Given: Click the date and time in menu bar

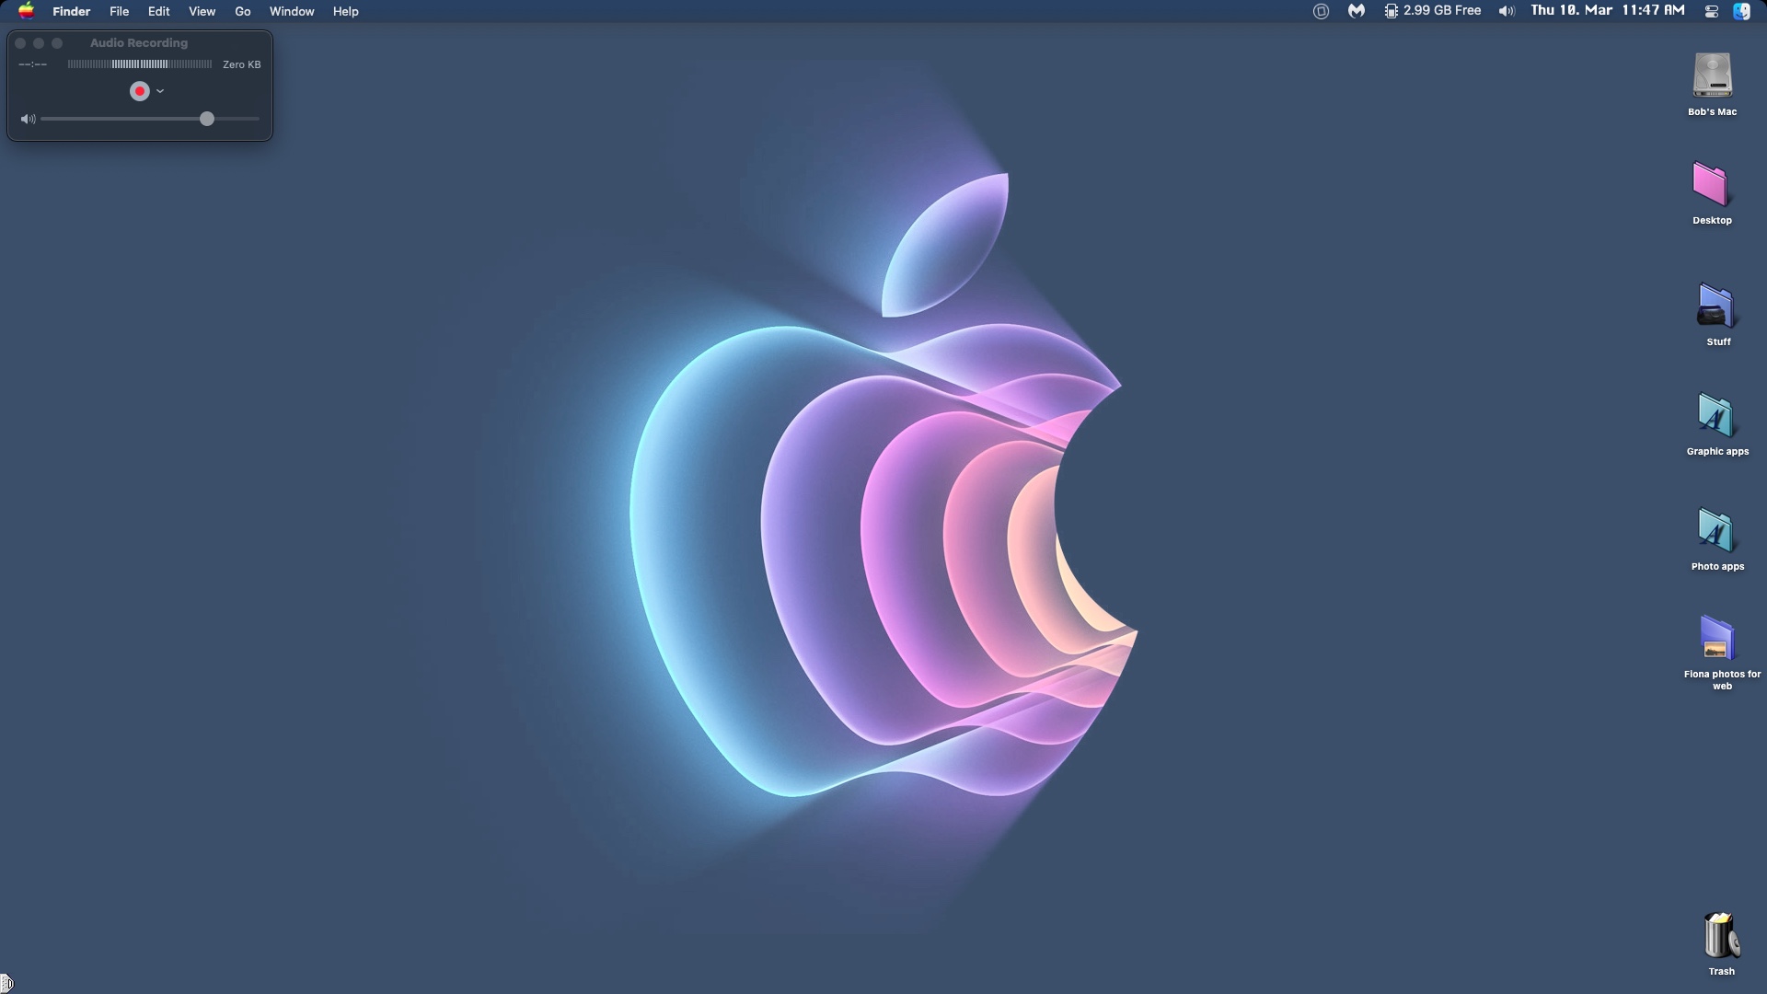Looking at the screenshot, I should tap(1608, 10).
